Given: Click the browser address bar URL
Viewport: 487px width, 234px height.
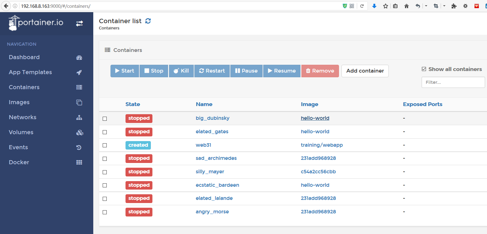Looking at the screenshot, I should 56,6.
